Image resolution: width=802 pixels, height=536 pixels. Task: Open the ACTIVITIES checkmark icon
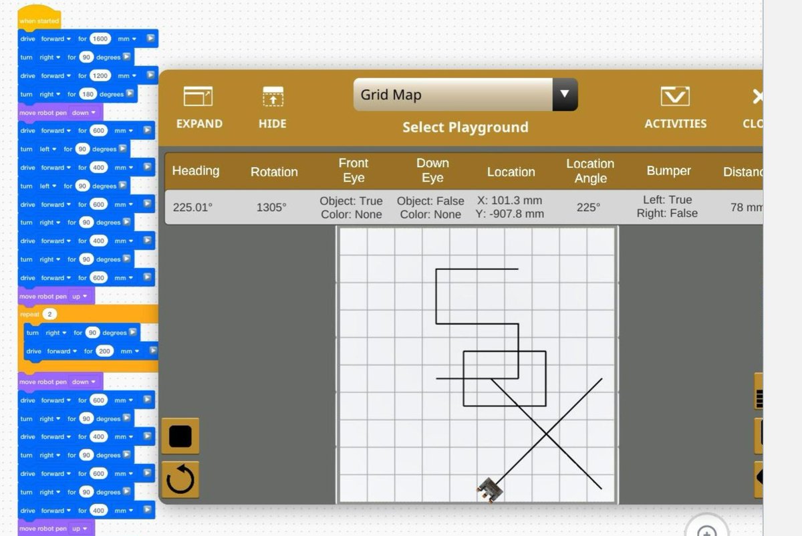675,97
